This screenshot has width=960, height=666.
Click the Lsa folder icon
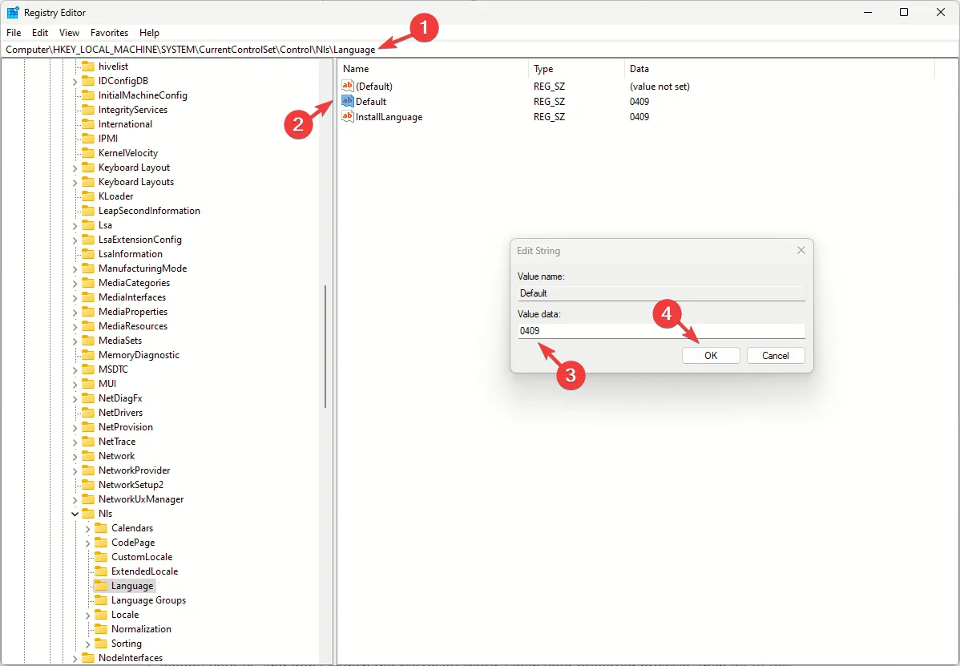coord(88,224)
